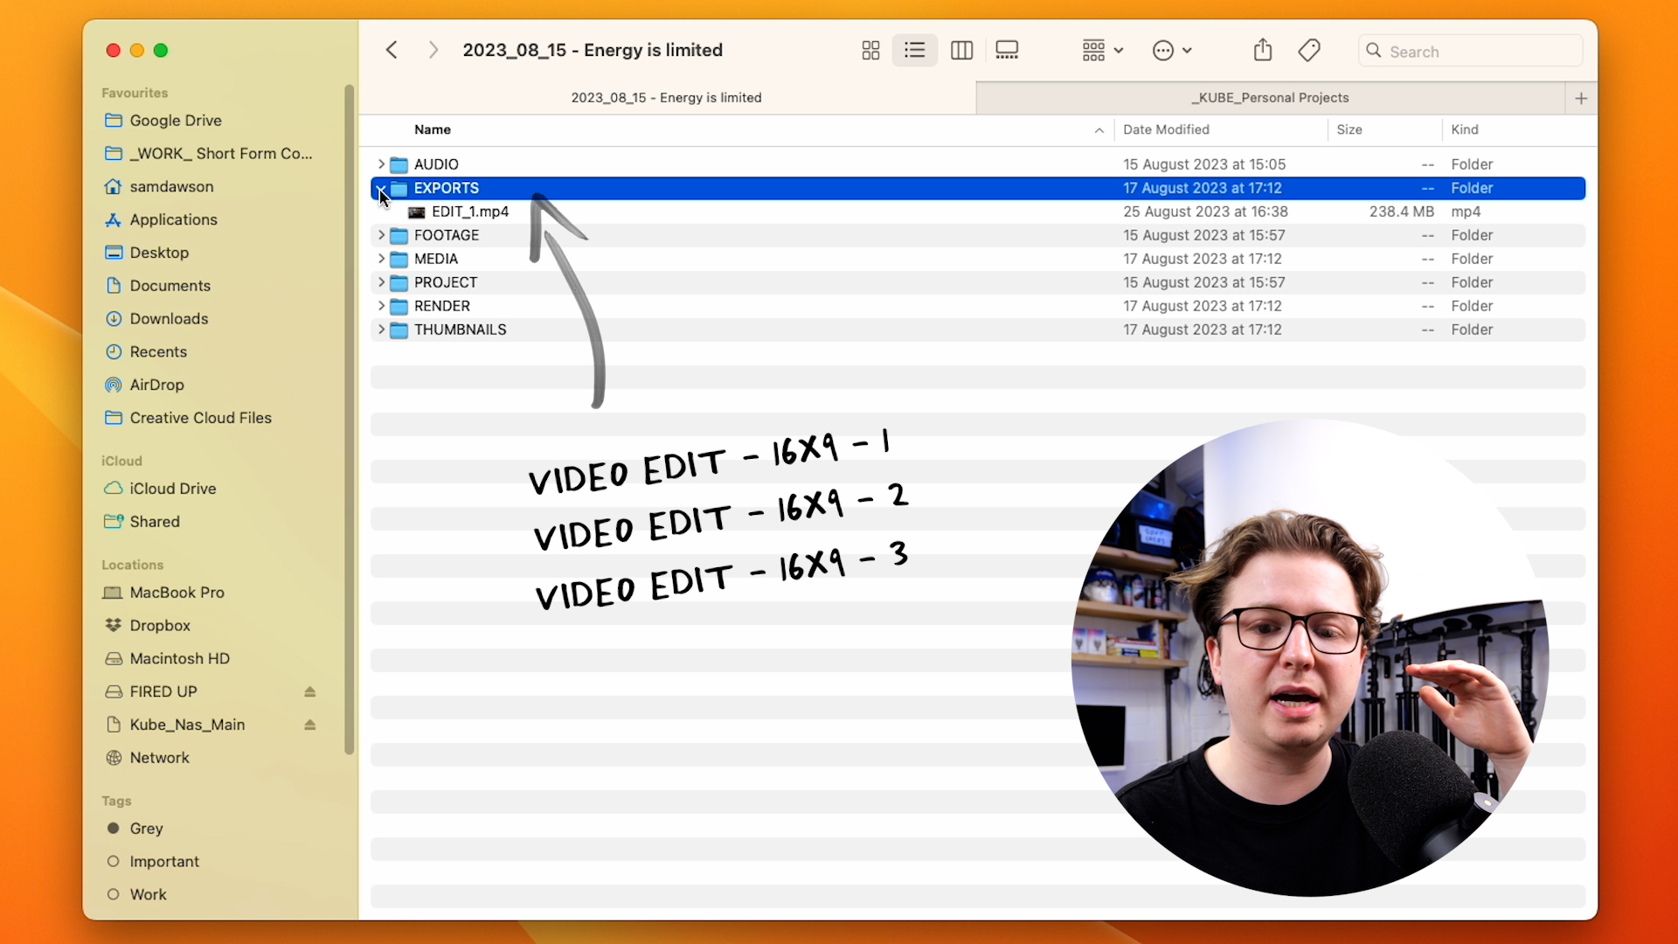Open Google Drive in sidebar
This screenshot has width=1678, height=944.
176,121
